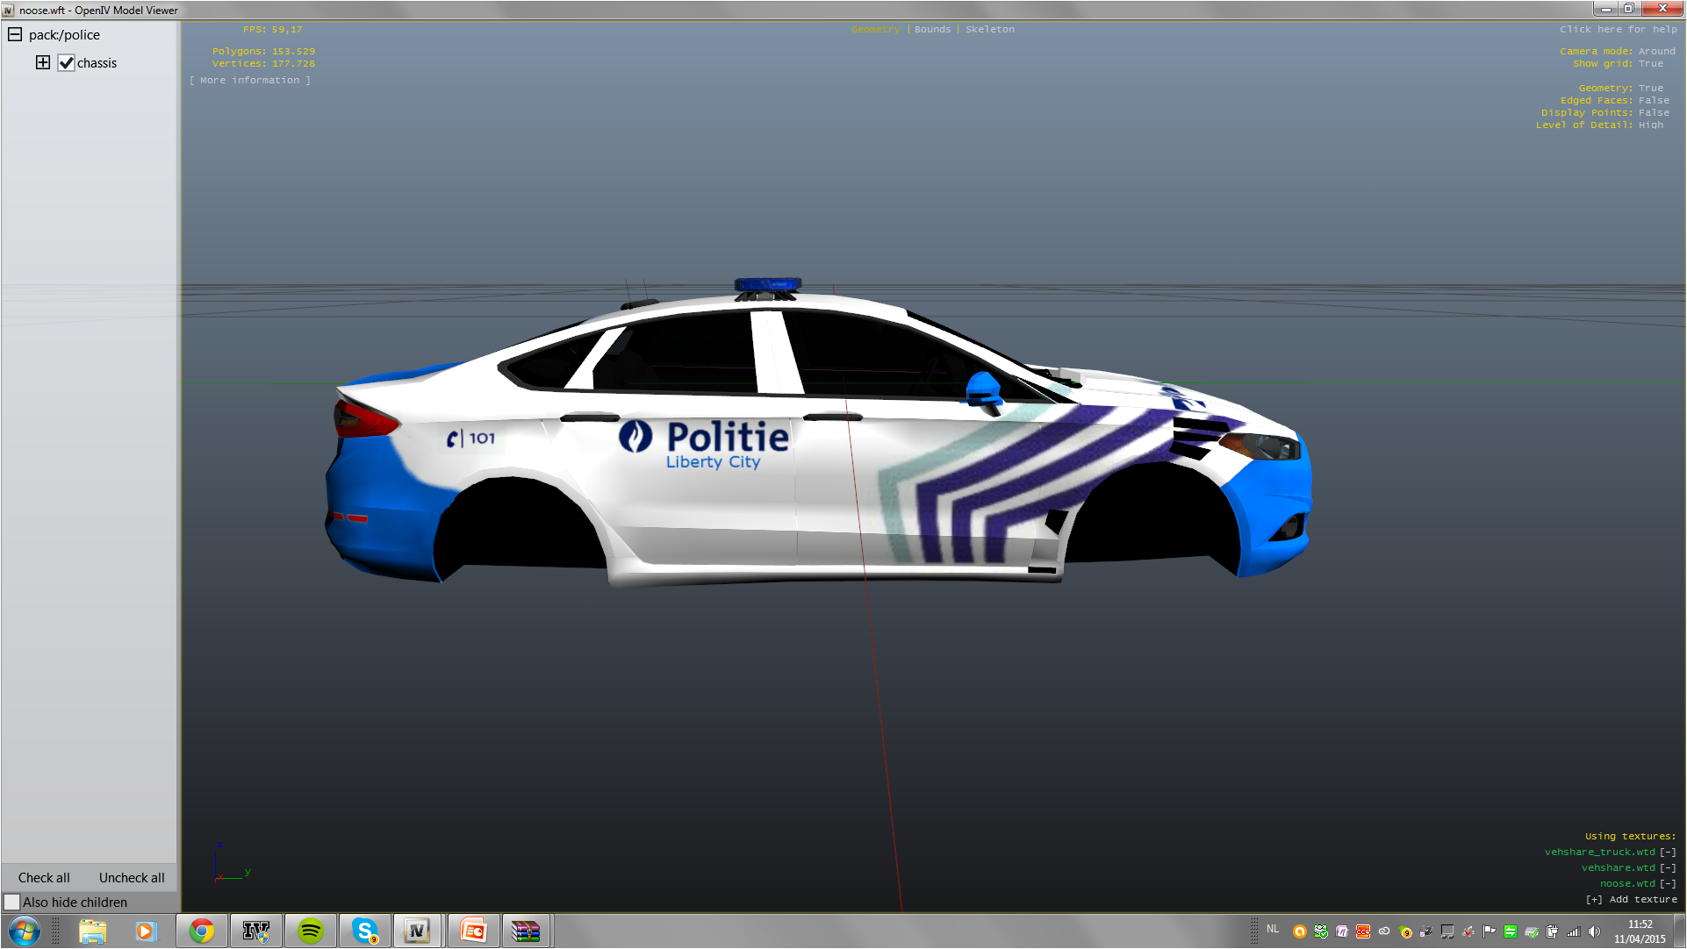This screenshot has height=949, width=1687.
Task: Open the green-check drive tray icon
Action: pos(1321,932)
